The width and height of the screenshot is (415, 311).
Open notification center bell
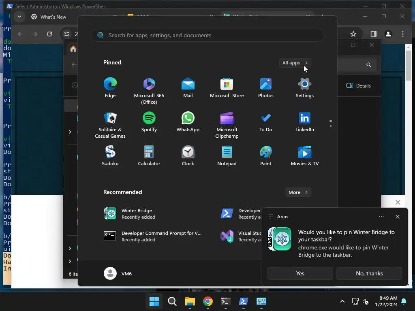tap(404, 301)
